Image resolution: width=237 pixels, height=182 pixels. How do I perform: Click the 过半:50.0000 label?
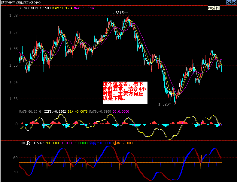pos(124,143)
